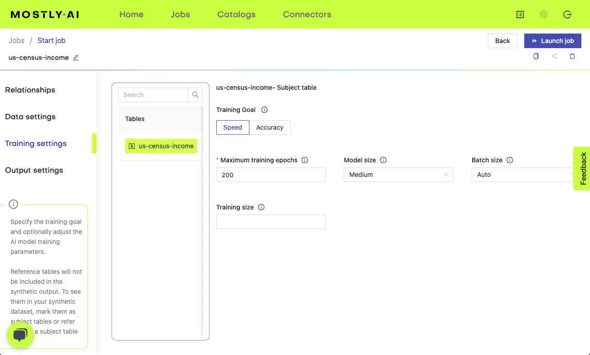590x355 pixels.
Task: Open the Model size dropdown
Action: click(x=398, y=175)
